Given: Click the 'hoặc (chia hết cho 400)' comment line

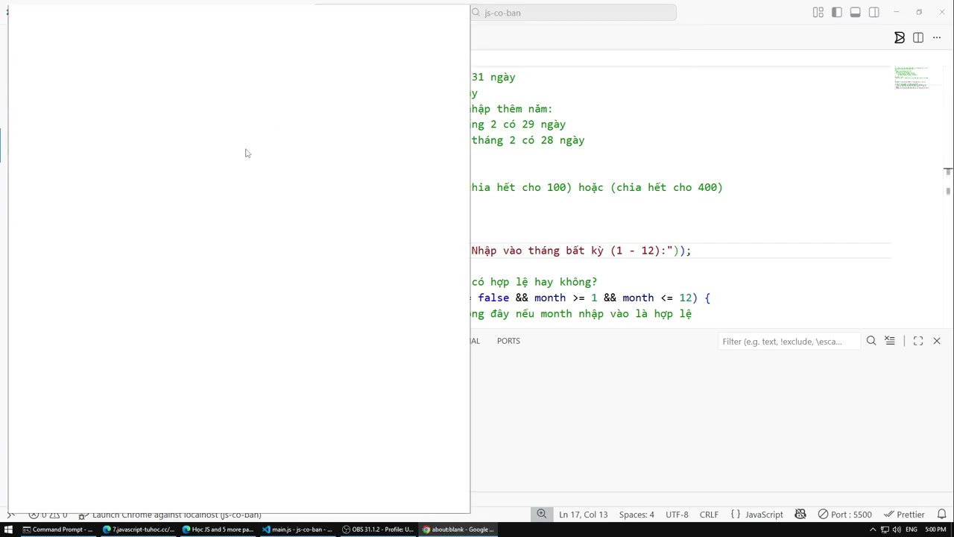Looking at the screenshot, I should [597, 187].
